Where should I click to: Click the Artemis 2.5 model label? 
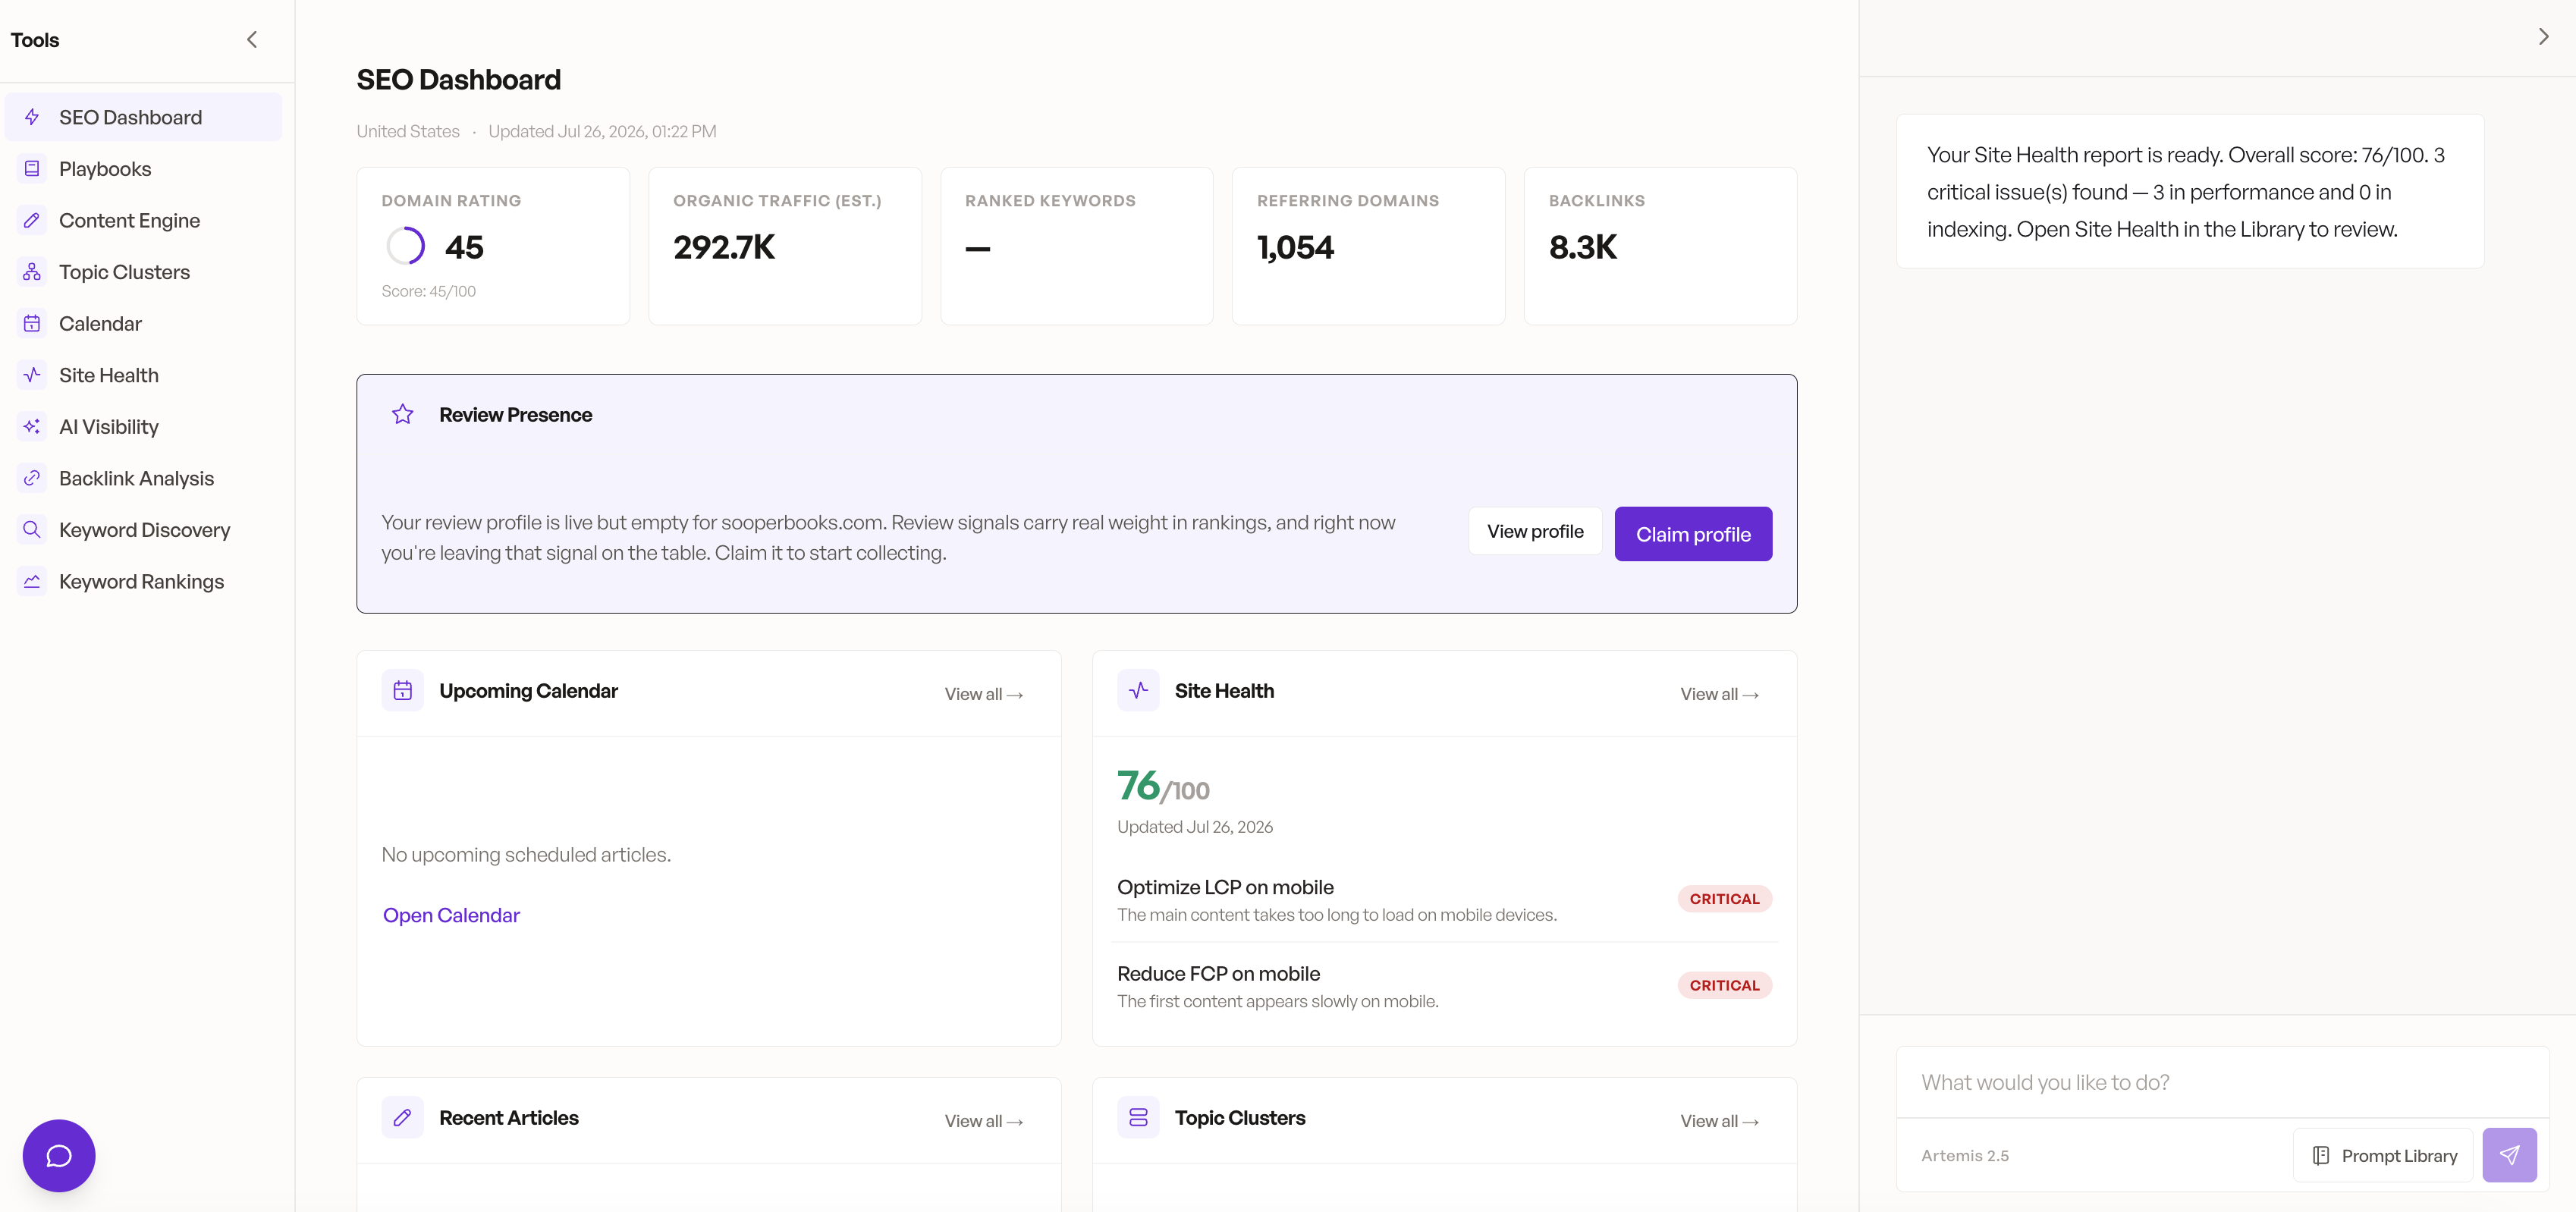click(1964, 1155)
